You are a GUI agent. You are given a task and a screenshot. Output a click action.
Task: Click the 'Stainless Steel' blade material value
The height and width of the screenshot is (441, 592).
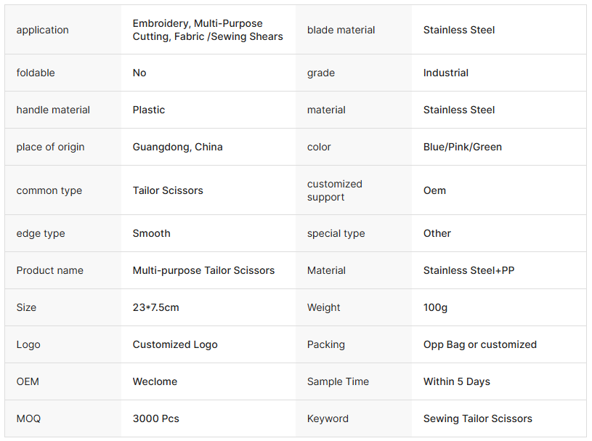pos(459,30)
